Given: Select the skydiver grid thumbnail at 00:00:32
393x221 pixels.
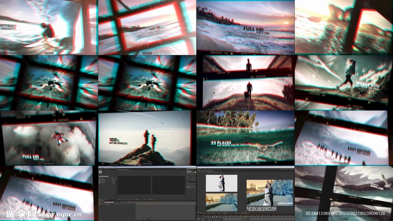Looking at the screenshot, I should 147,83.
